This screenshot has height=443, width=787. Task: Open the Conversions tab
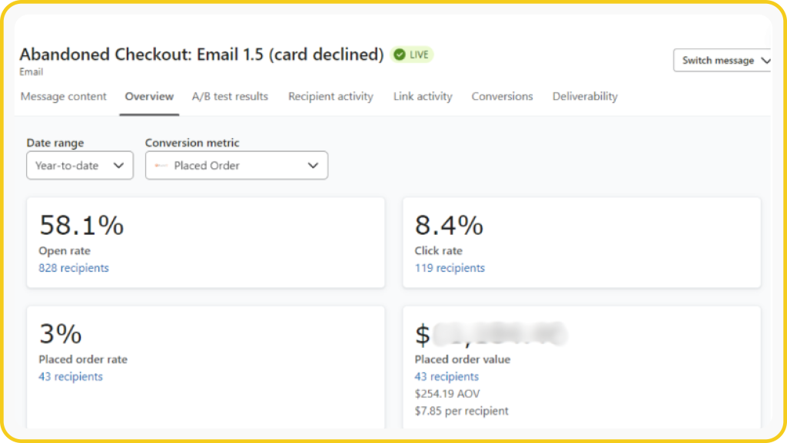click(x=502, y=97)
